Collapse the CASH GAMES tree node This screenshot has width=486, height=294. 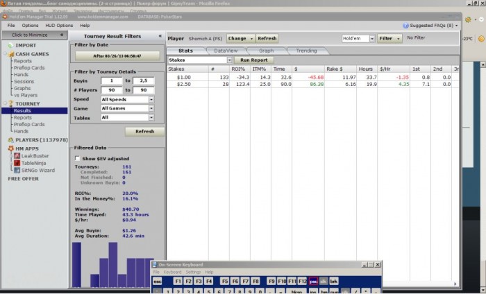tap(6, 54)
